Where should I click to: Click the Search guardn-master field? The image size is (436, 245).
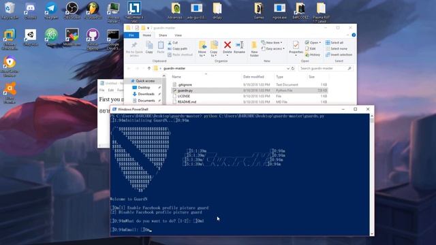326,68
